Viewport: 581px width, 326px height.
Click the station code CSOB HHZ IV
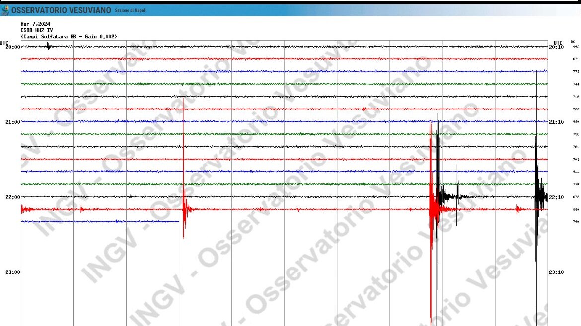coord(37,30)
